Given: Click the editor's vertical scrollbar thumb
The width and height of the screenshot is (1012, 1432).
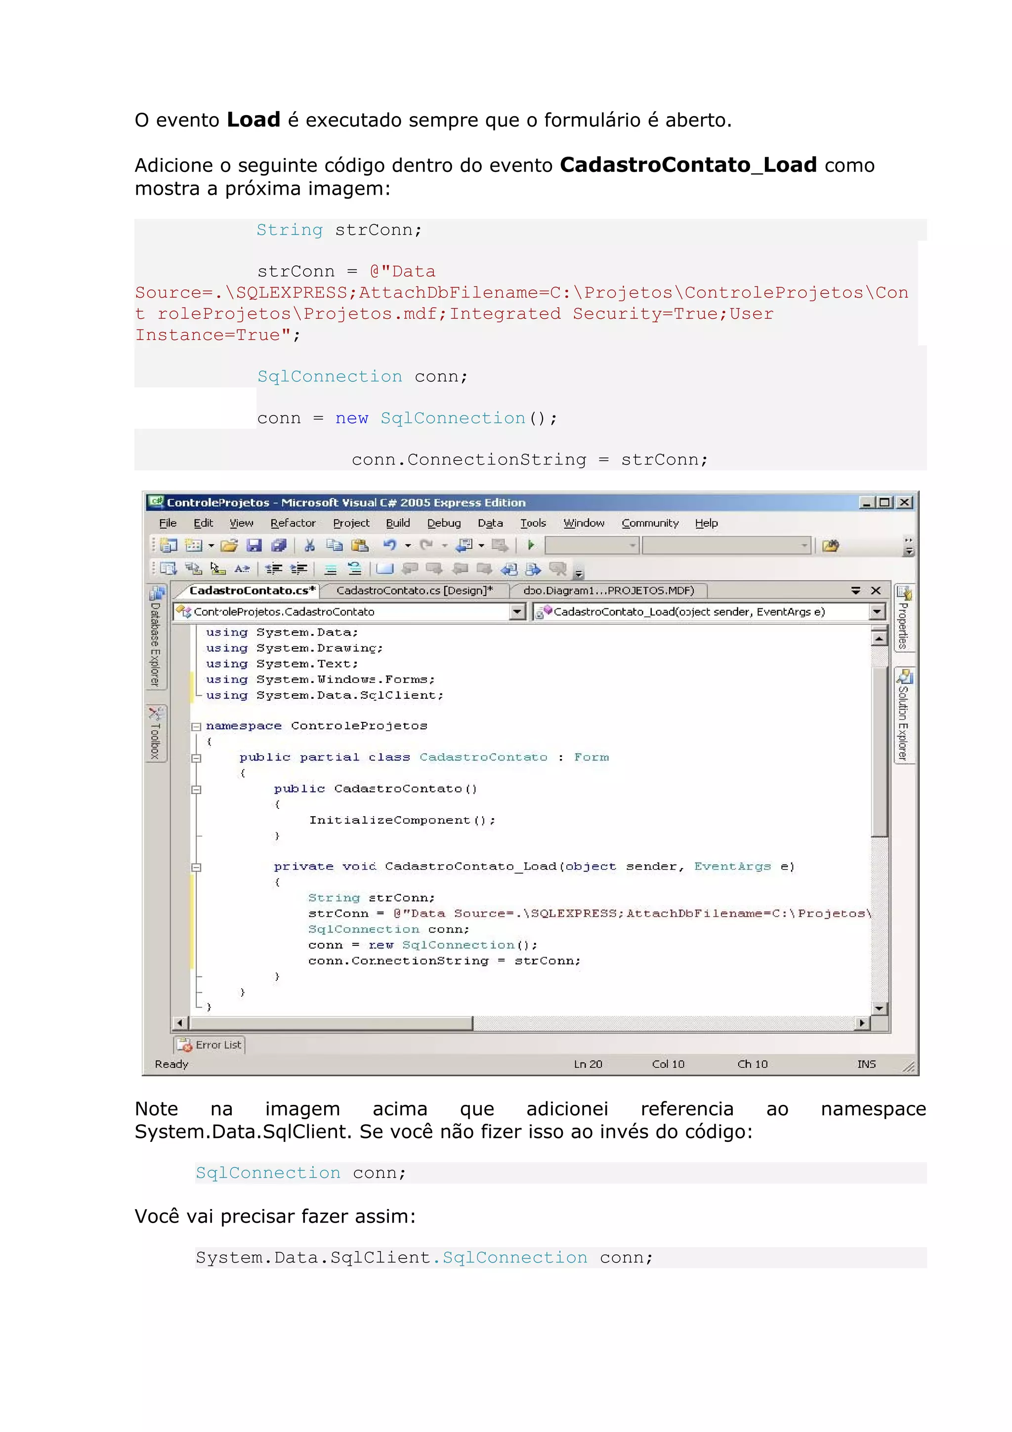Looking at the screenshot, I should click(879, 752).
